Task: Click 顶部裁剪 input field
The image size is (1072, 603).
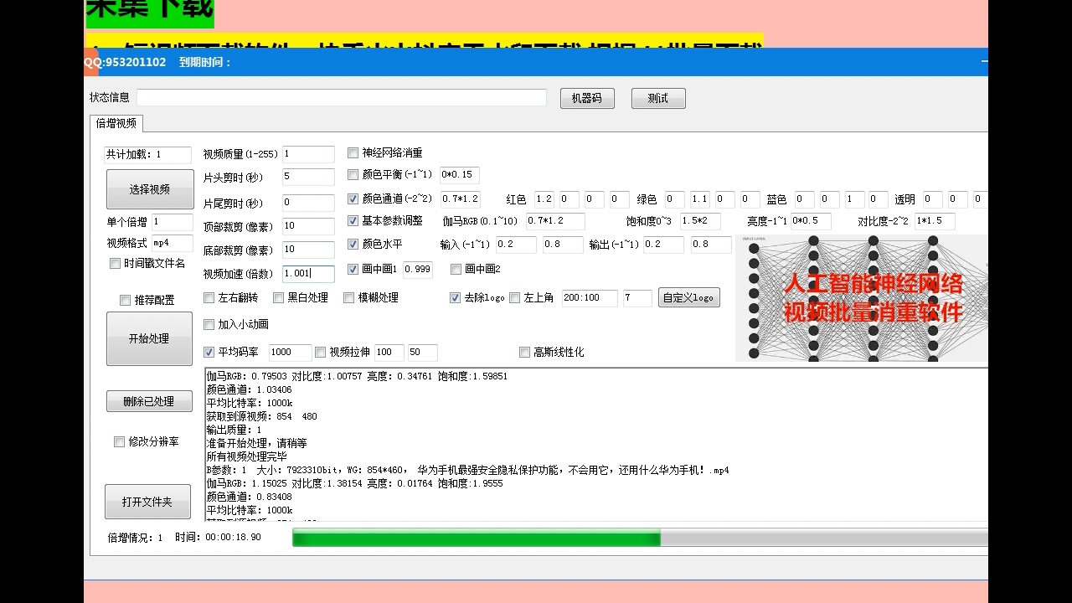Action: coord(308,226)
